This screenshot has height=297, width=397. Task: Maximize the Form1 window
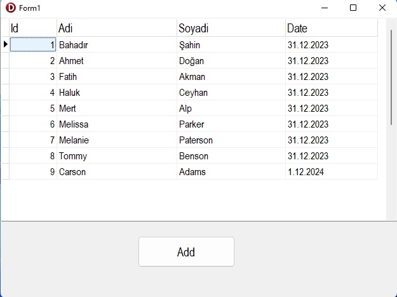click(353, 8)
